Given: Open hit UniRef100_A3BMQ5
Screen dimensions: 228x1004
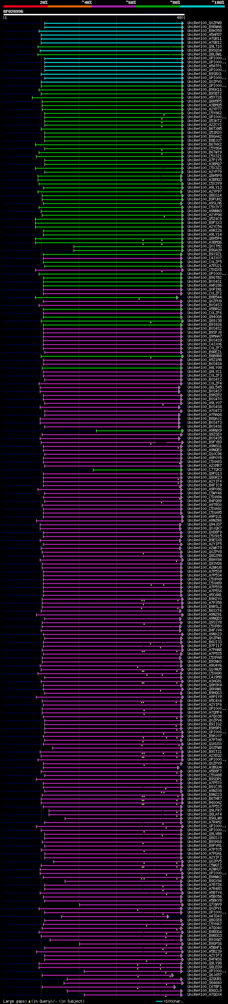Looking at the screenshot, I should tap(204, 105).
